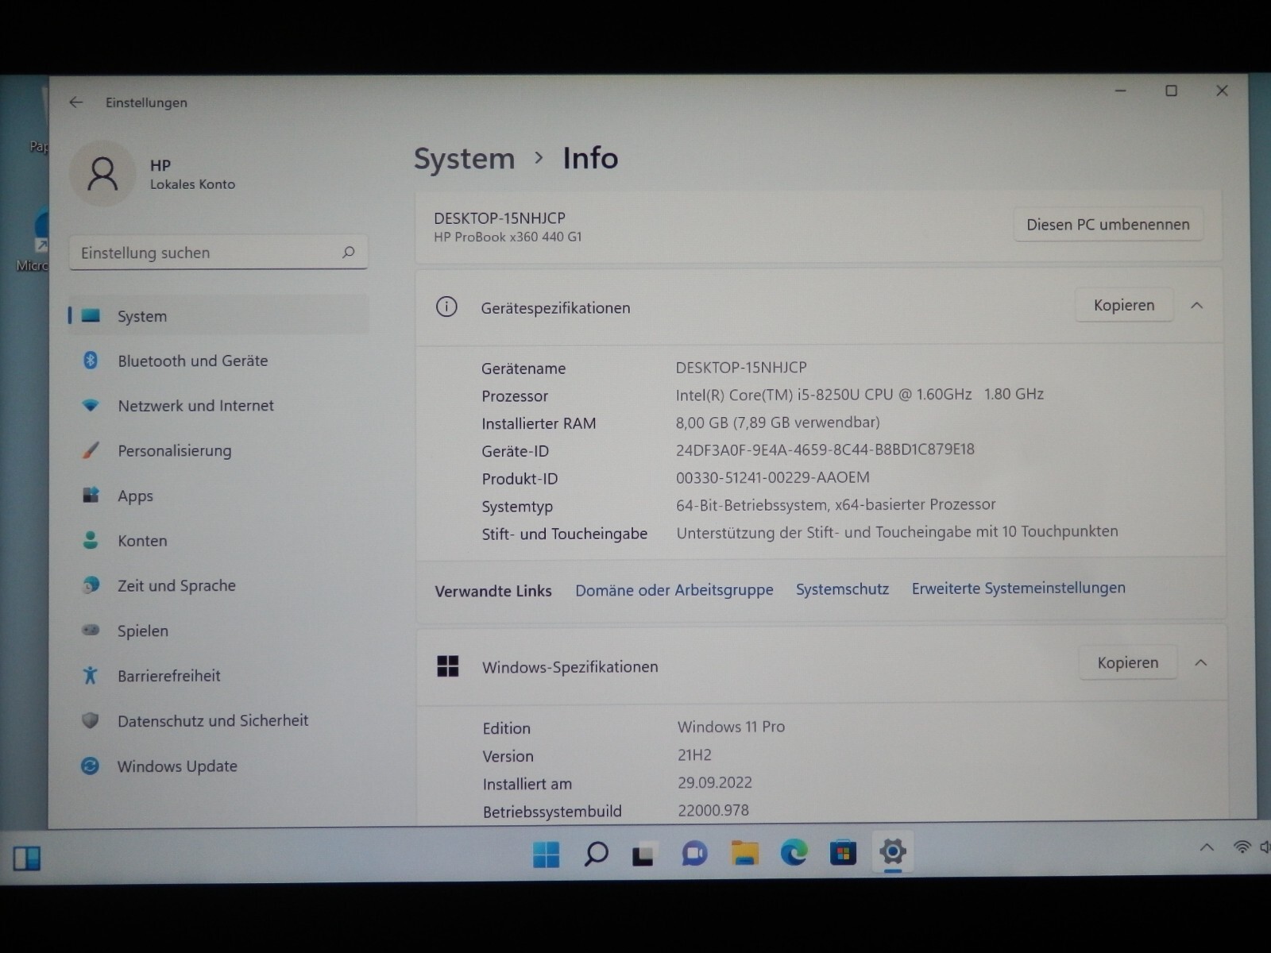
Task: Click the Spielen controller icon
Action: pos(91,631)
